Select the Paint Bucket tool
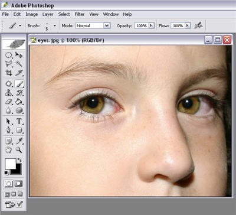The width and height of the screenshot is (236, 215). pyautogui.click(x=19, y=102)
